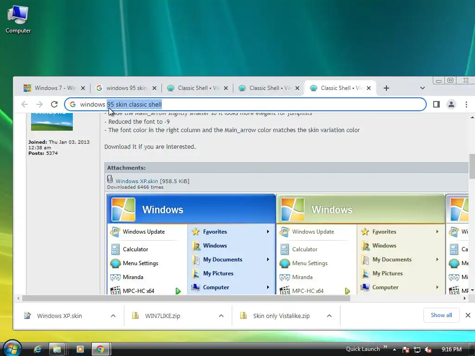Expand the Quick Launch toolbar chevron
Screen dimensions: 475x356
[385, 347]
